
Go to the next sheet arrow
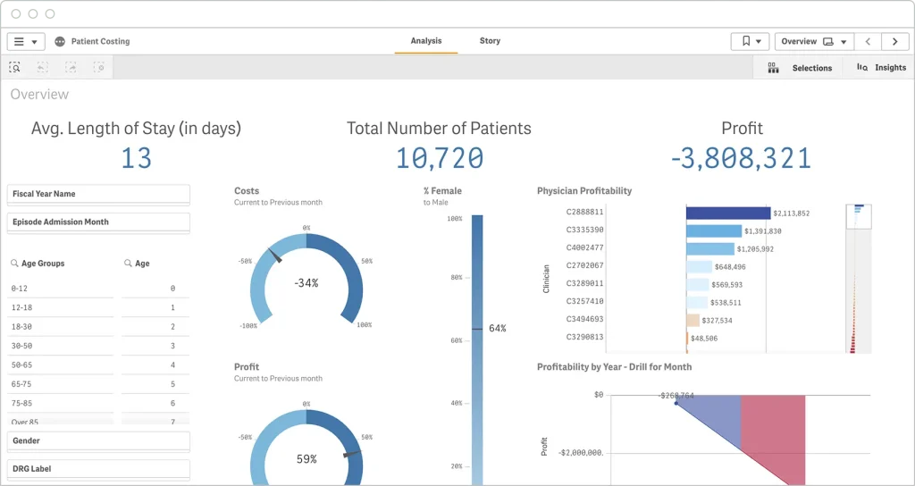(x=895, y=42)
